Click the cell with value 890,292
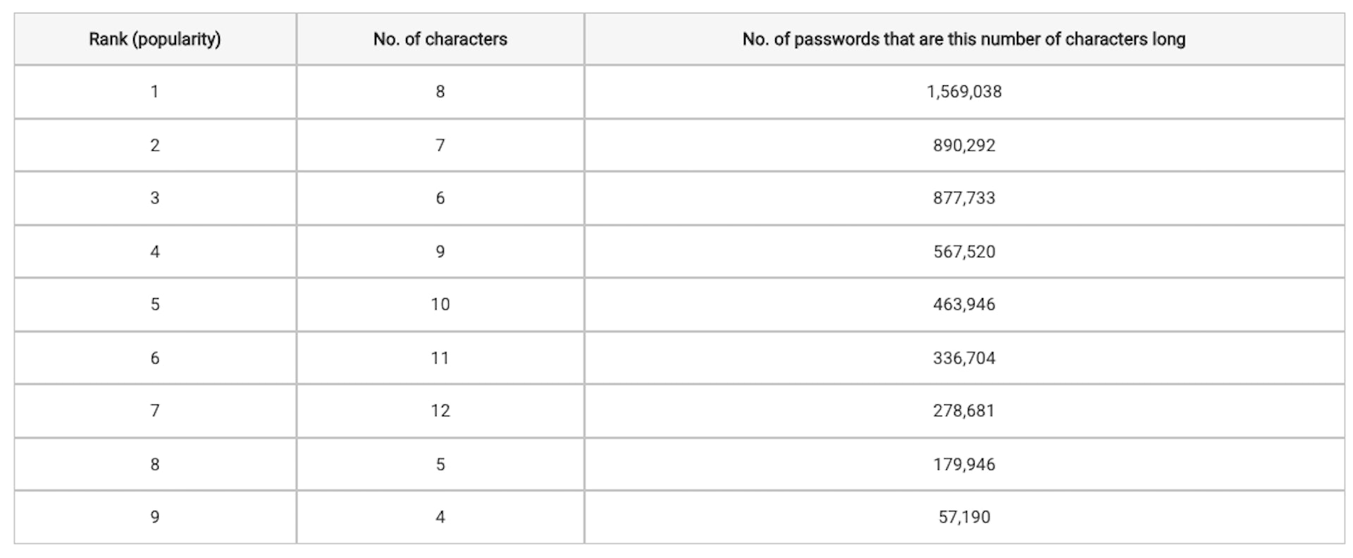Screen dimensions: 1353x558 [x=964, y=145]
